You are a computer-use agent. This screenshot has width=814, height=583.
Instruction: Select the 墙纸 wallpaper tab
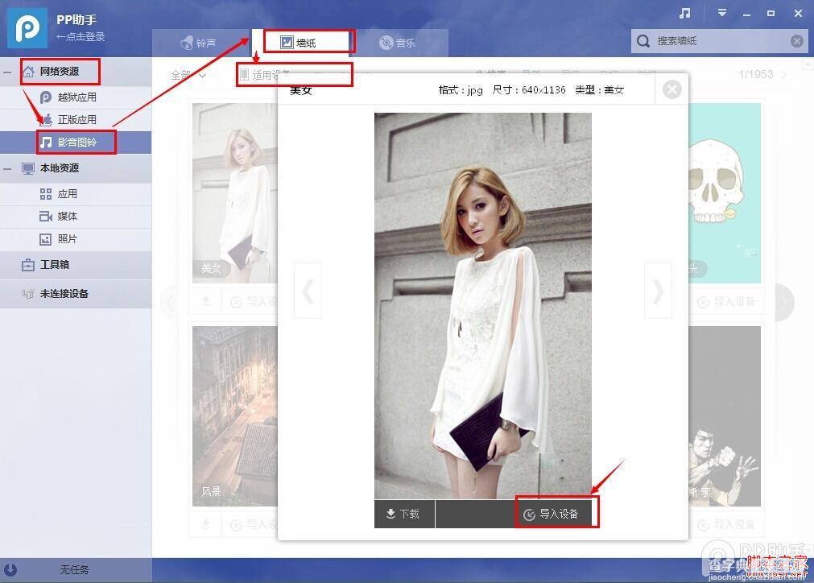300,43
